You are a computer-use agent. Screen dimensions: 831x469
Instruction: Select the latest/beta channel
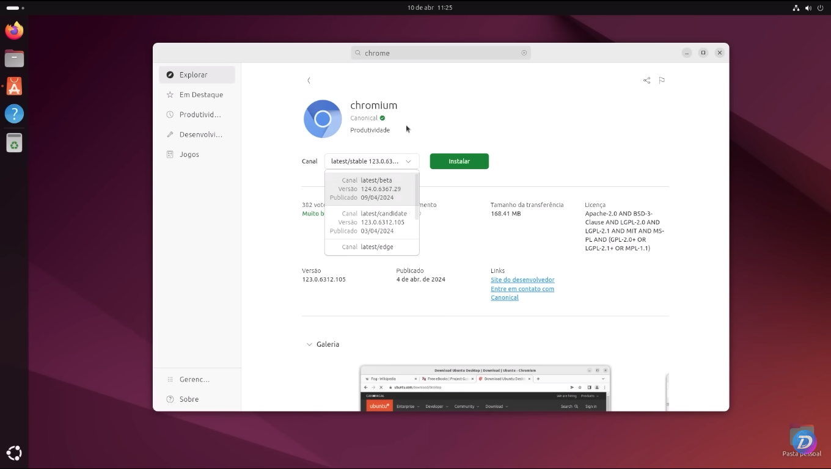(x=372, y=189)
